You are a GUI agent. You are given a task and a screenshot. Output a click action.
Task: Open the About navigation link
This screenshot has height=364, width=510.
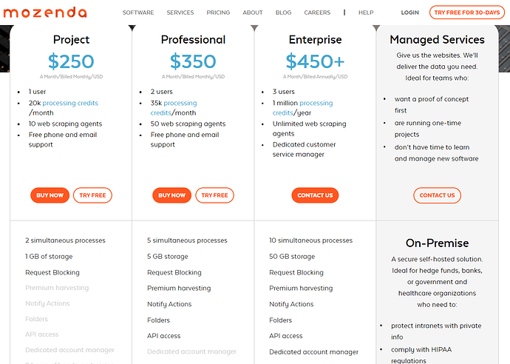[x=253, y=13]
